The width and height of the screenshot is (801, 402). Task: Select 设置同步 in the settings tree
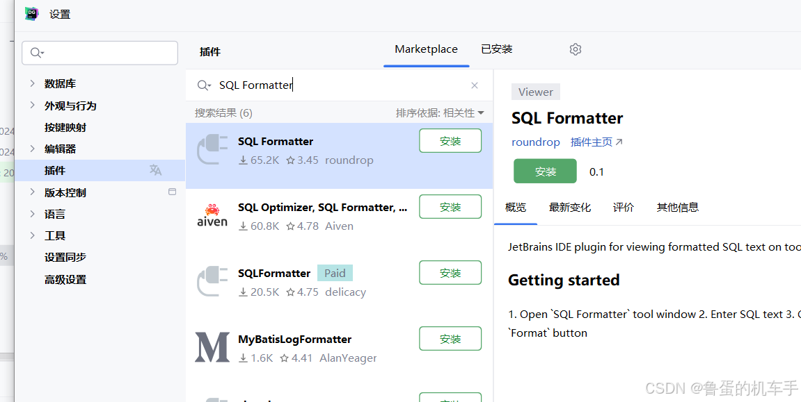(x=65, y=258)
